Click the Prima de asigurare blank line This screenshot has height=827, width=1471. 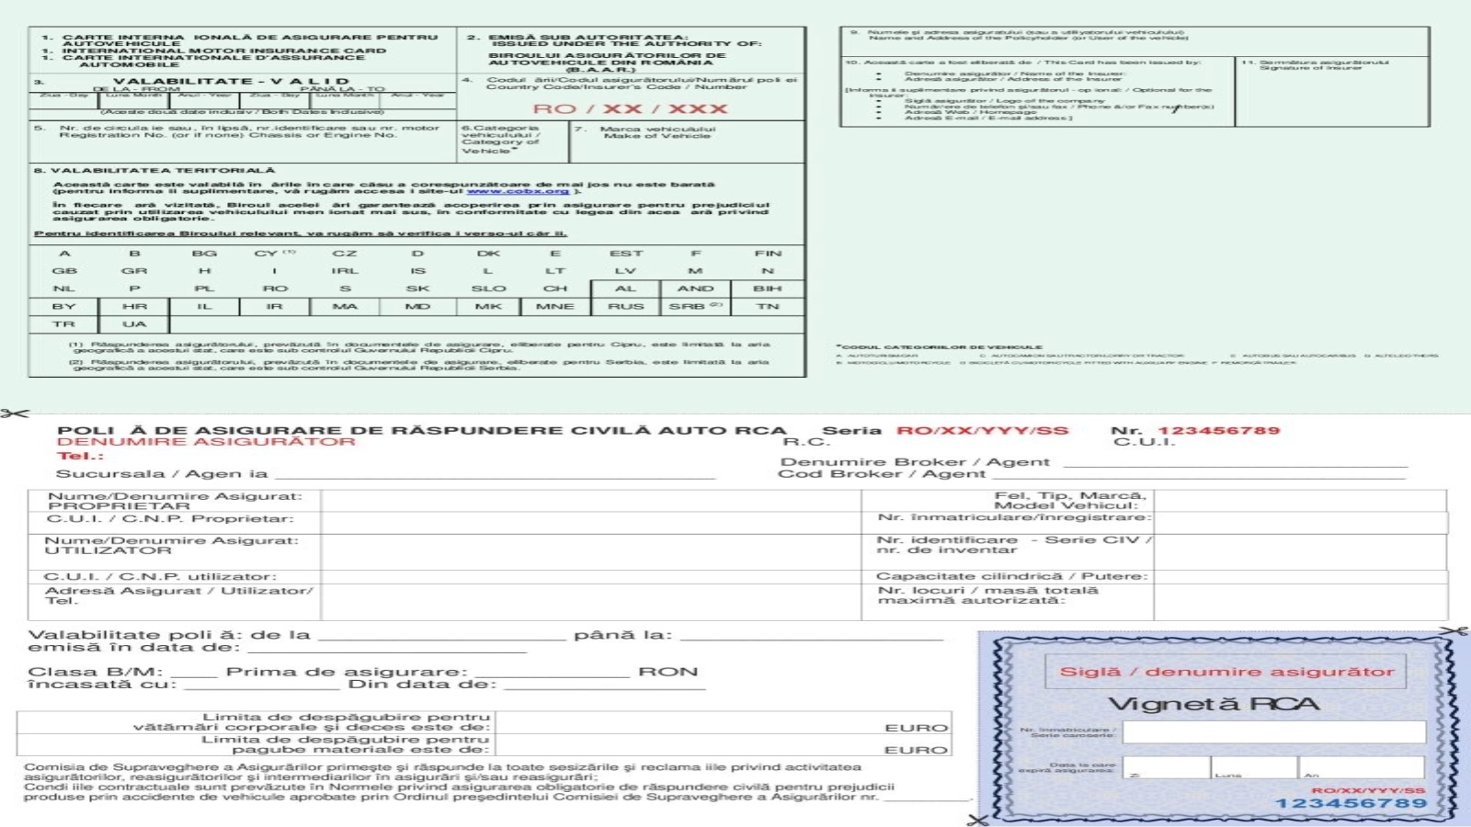tap(552, 674)
